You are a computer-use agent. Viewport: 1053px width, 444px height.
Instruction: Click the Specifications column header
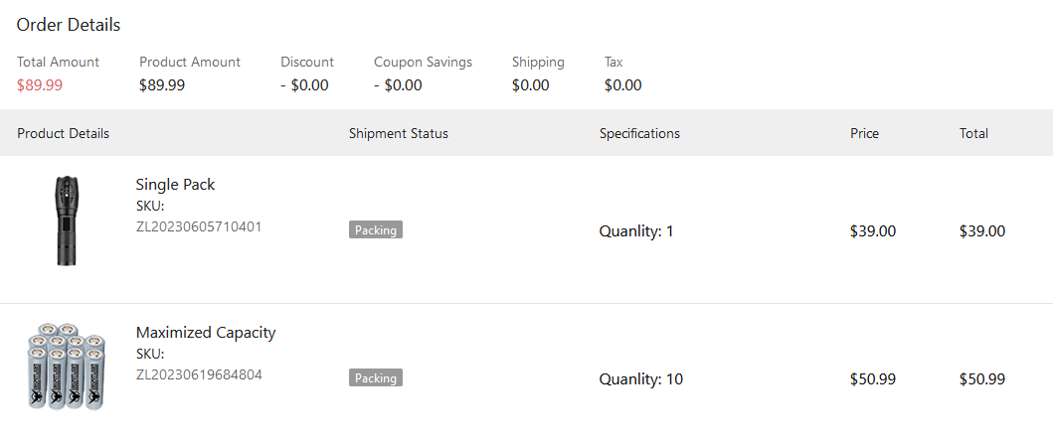click(x=639, y=133)
